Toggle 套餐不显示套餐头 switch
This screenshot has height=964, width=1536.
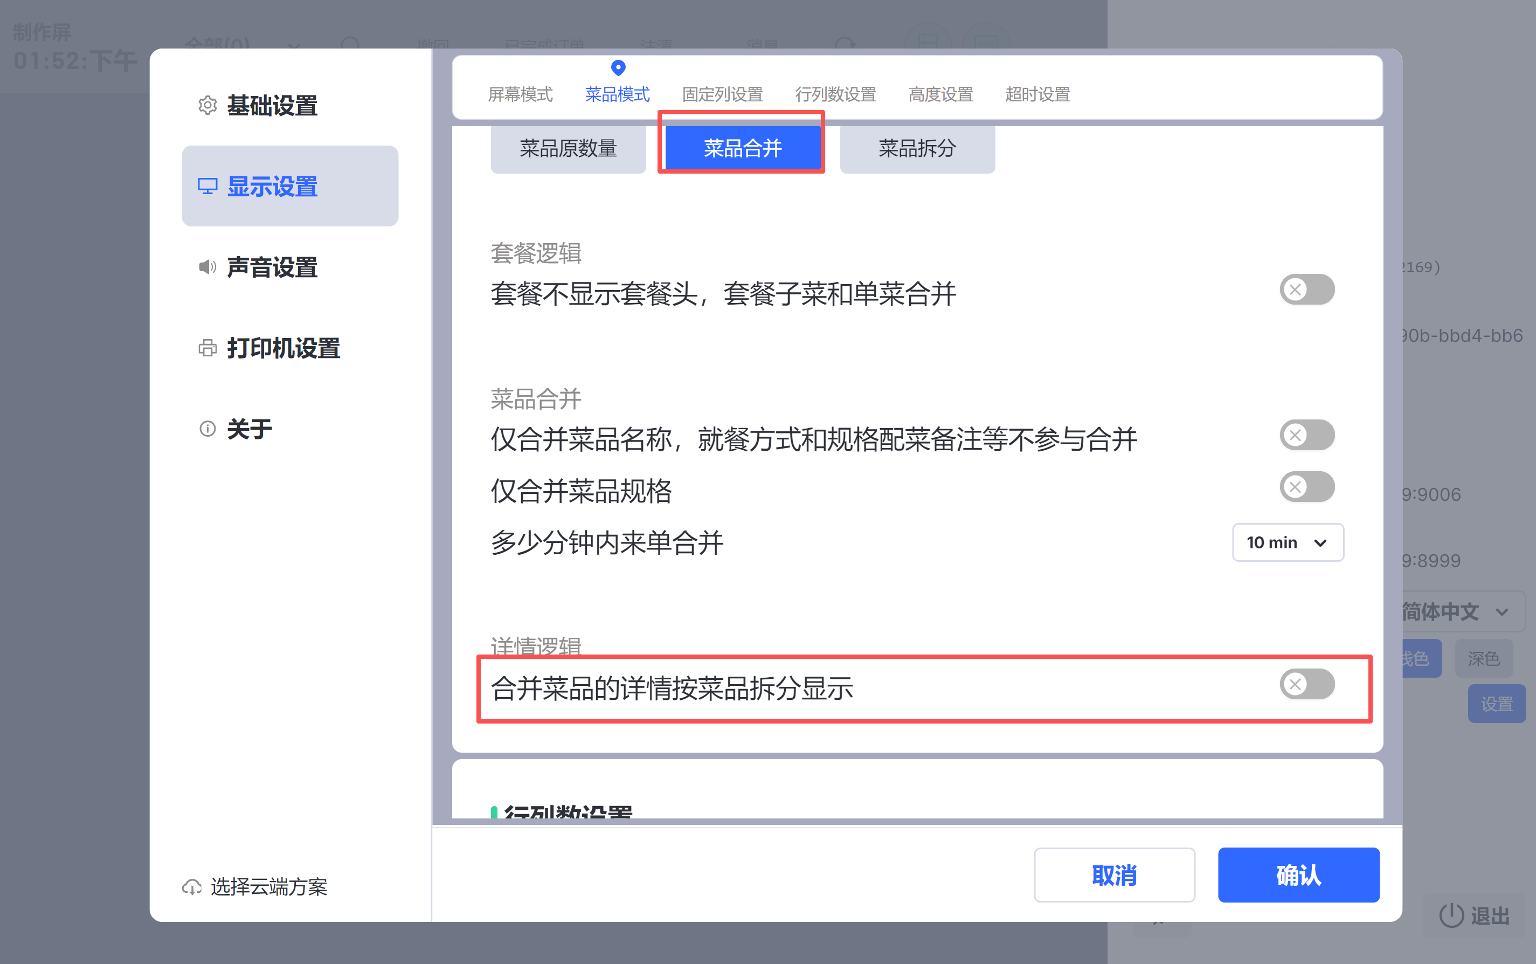tap(1306, 290)
